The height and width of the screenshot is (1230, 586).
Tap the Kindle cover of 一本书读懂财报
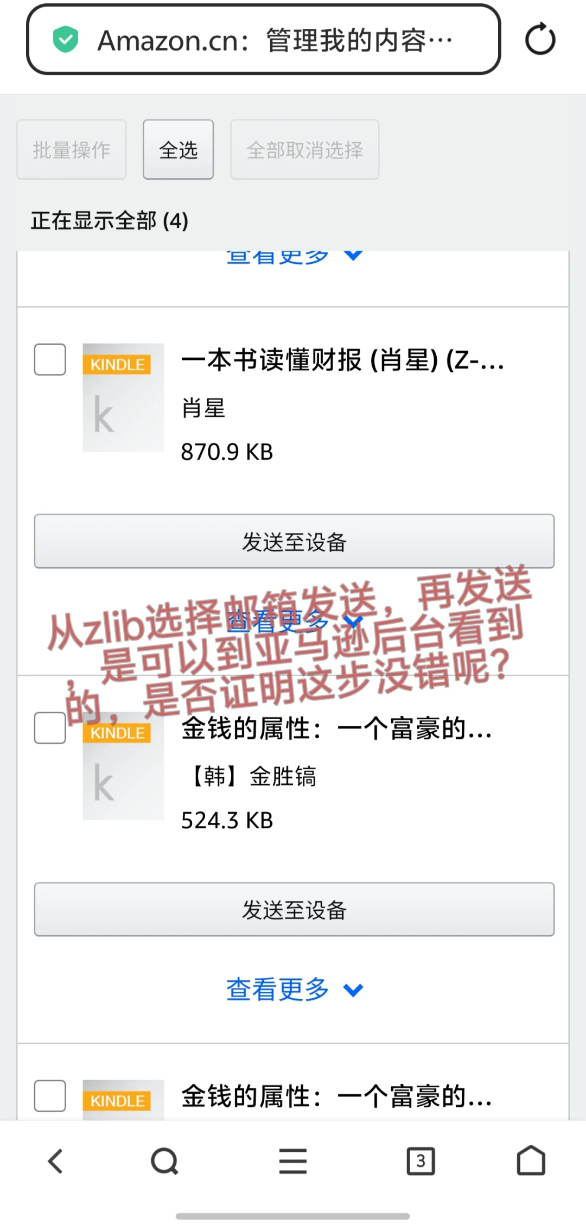coord(123,397)
